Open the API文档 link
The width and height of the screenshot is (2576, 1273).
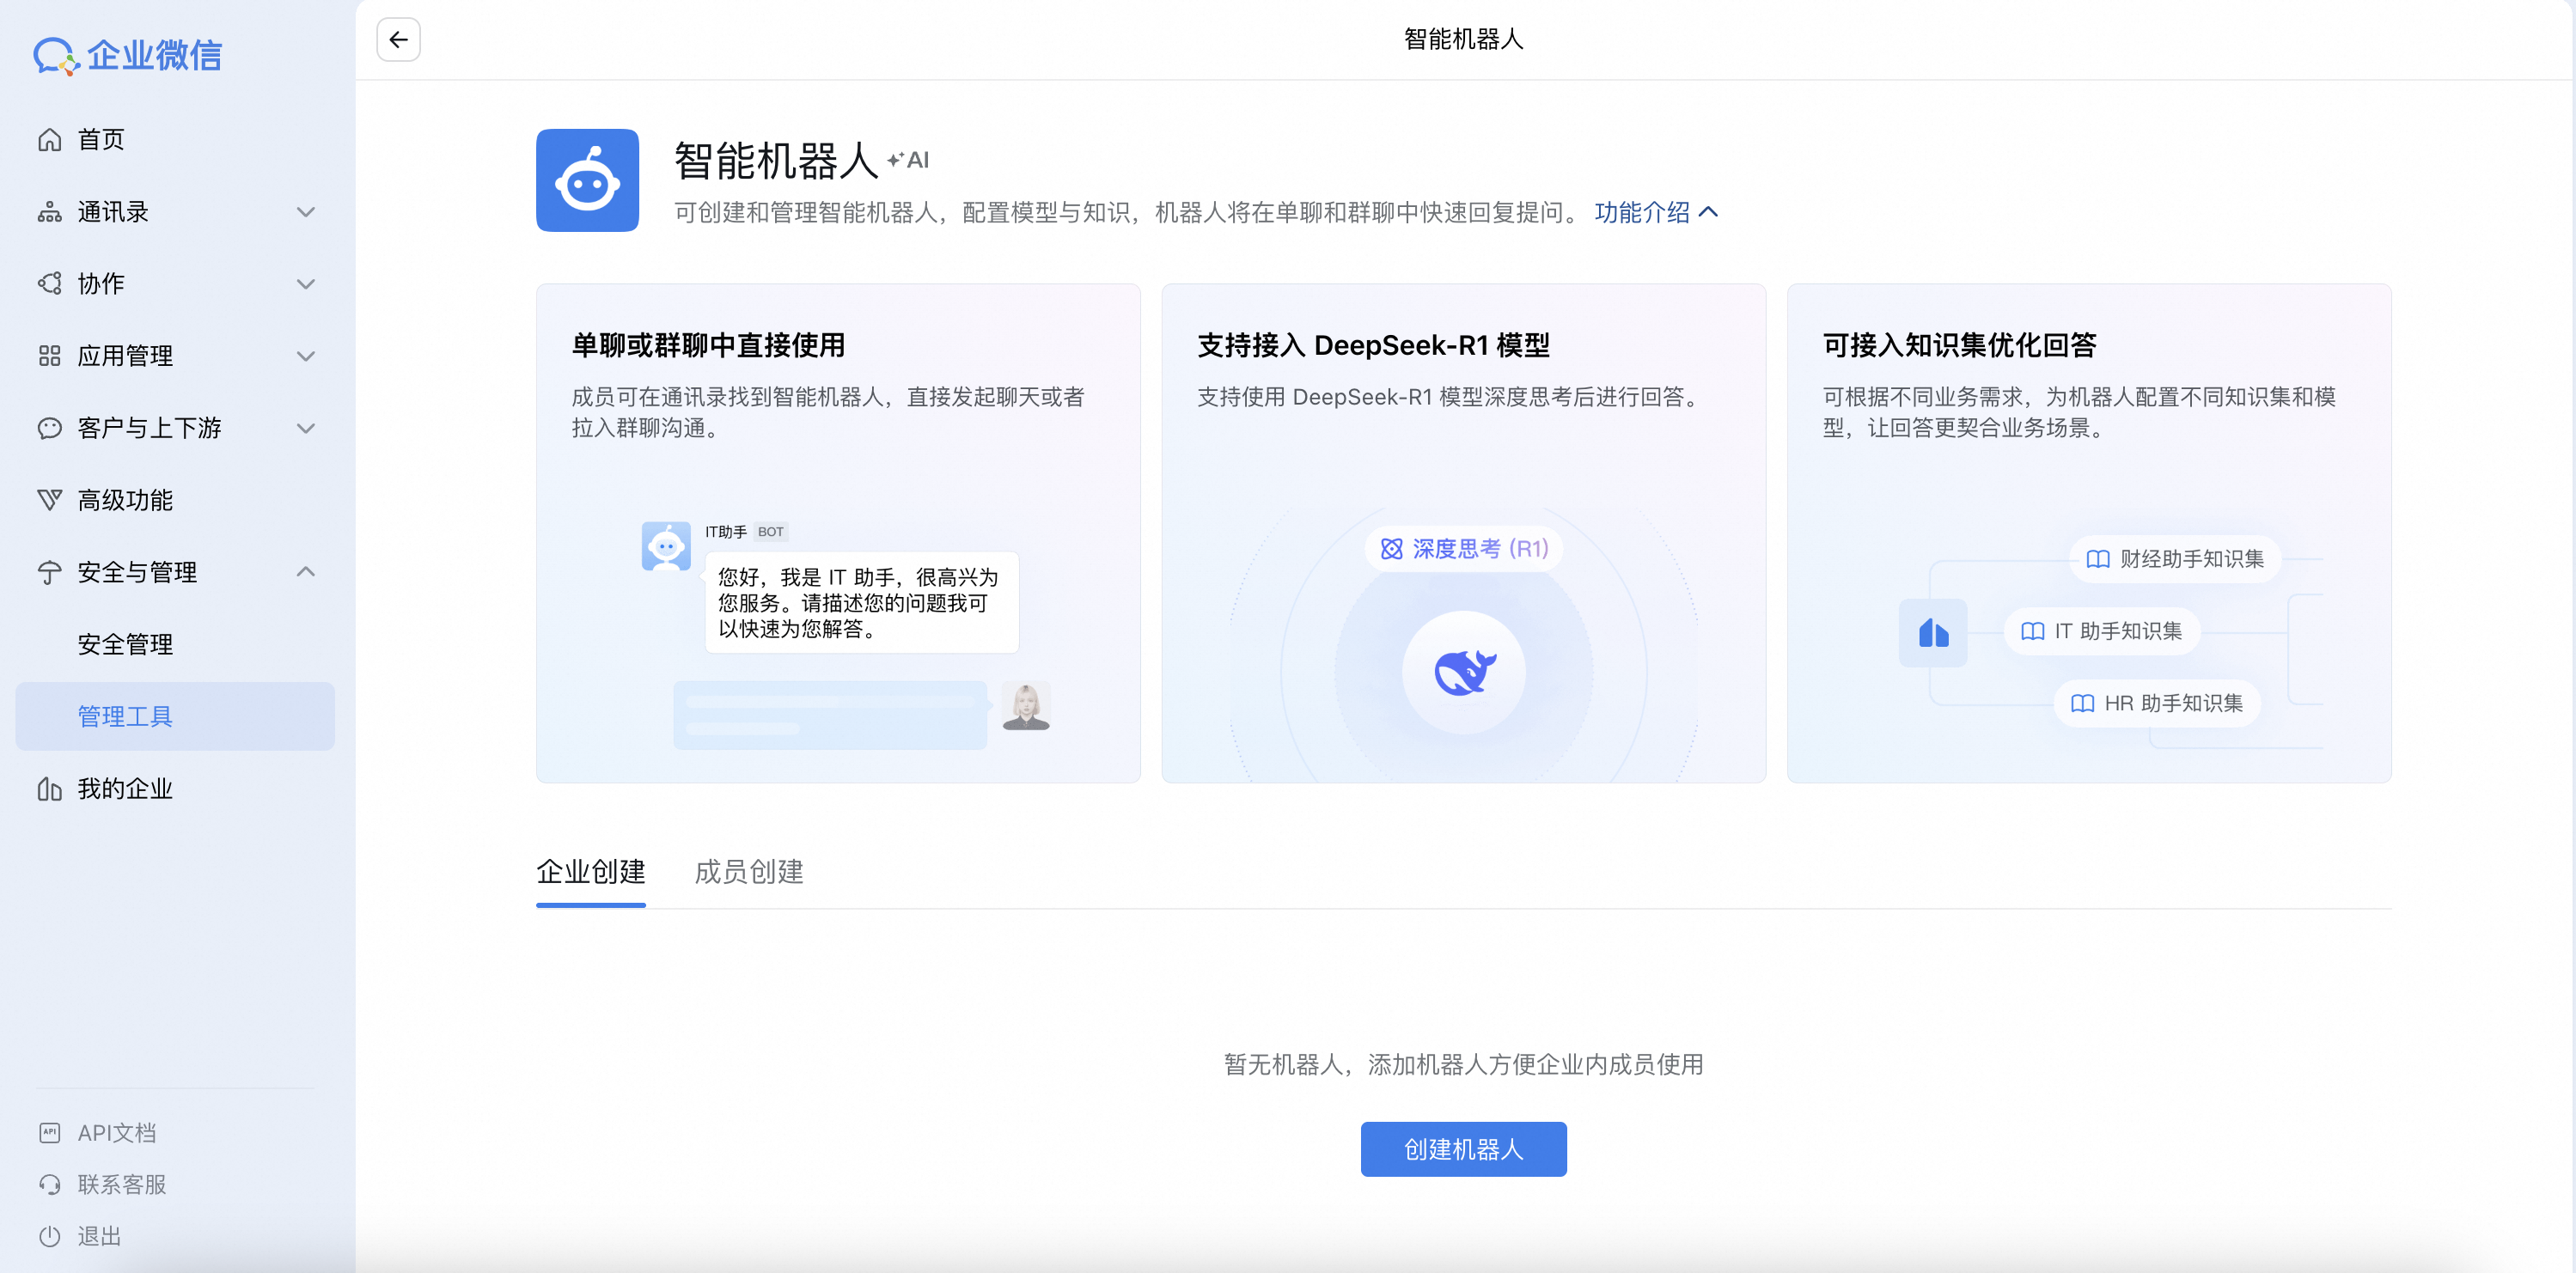pos(117,1133)
